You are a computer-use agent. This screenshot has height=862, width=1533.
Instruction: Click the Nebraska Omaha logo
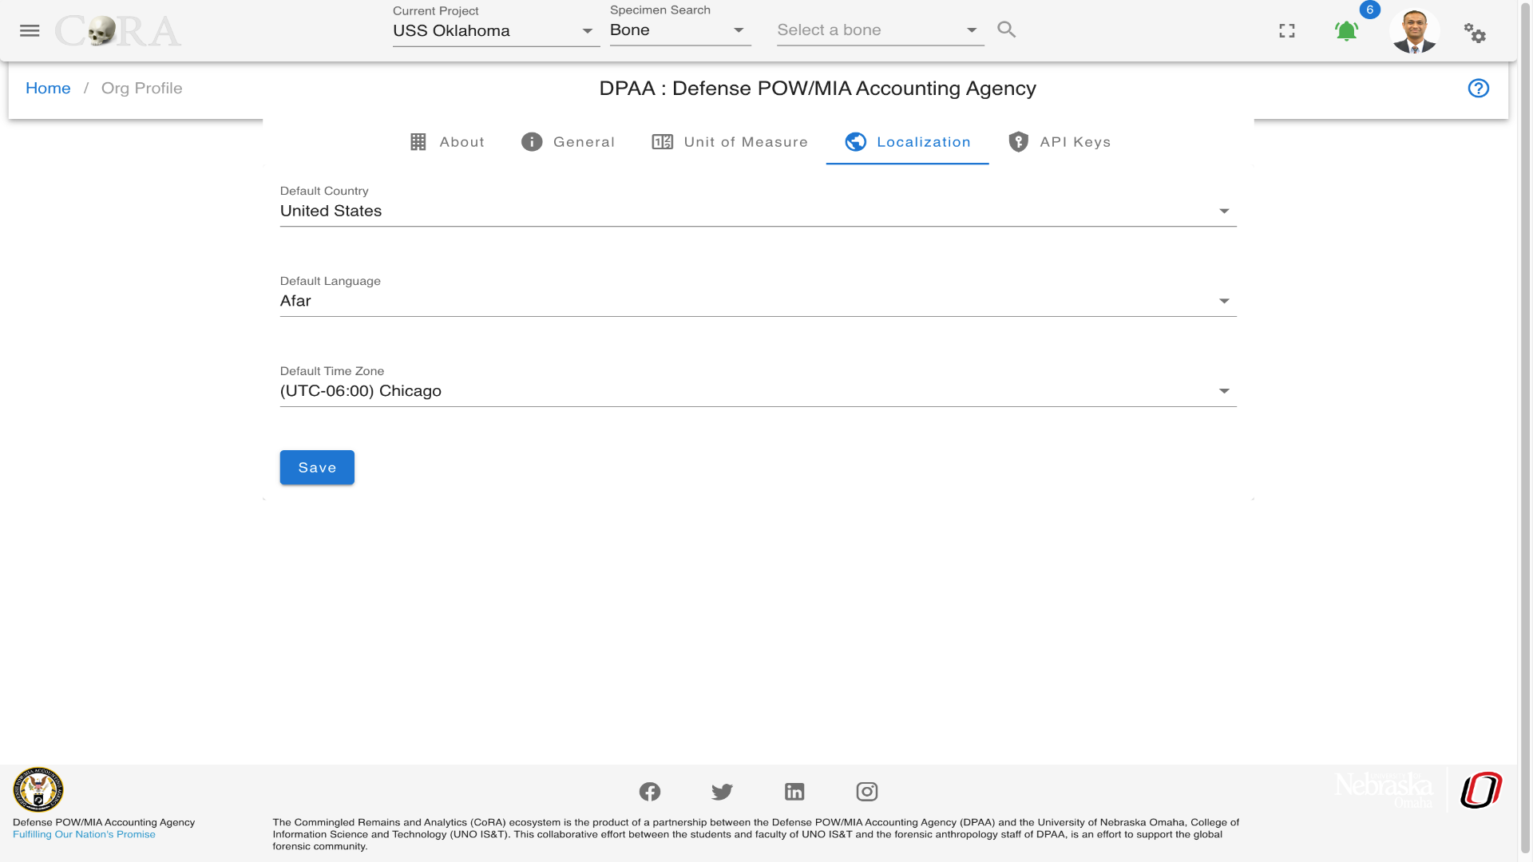[1384, 790]
